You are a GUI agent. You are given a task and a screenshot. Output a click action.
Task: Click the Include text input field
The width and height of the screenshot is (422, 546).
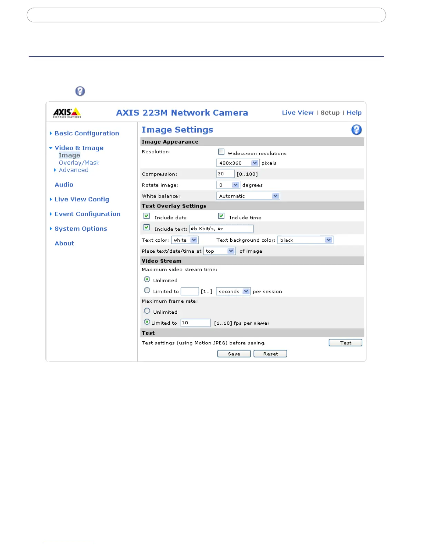221,229
